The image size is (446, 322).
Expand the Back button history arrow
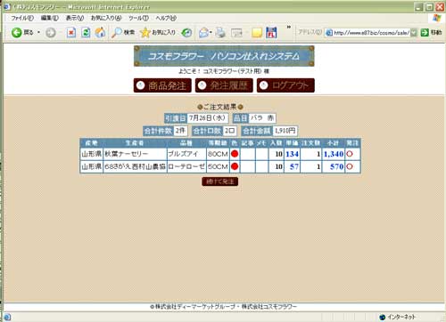coord(38,32)
